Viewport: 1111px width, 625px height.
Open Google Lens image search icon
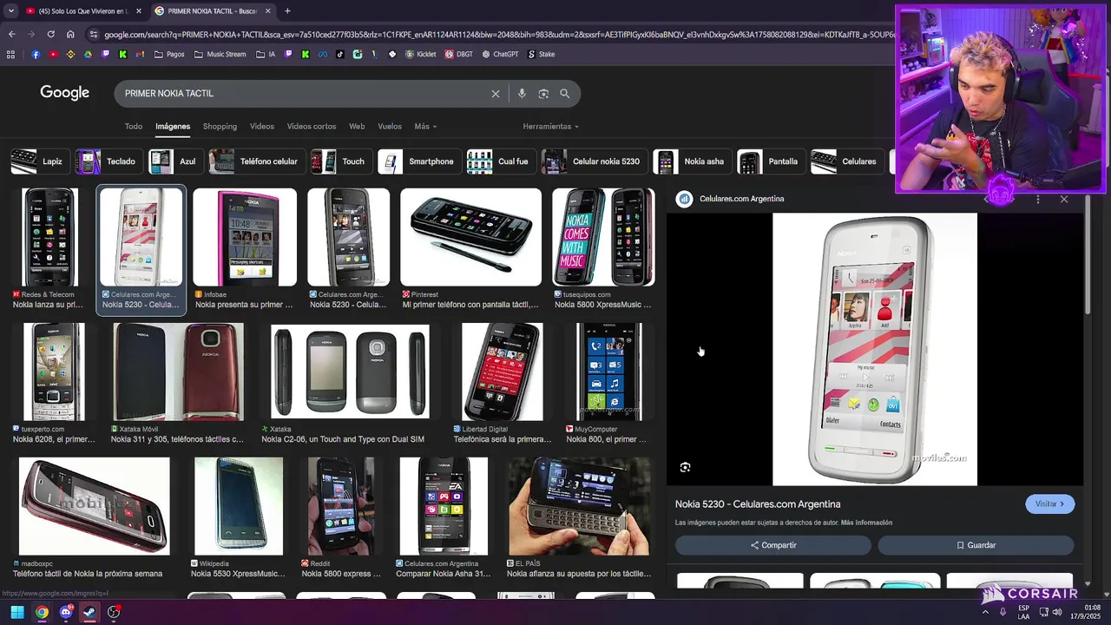[x=543, y=94]
